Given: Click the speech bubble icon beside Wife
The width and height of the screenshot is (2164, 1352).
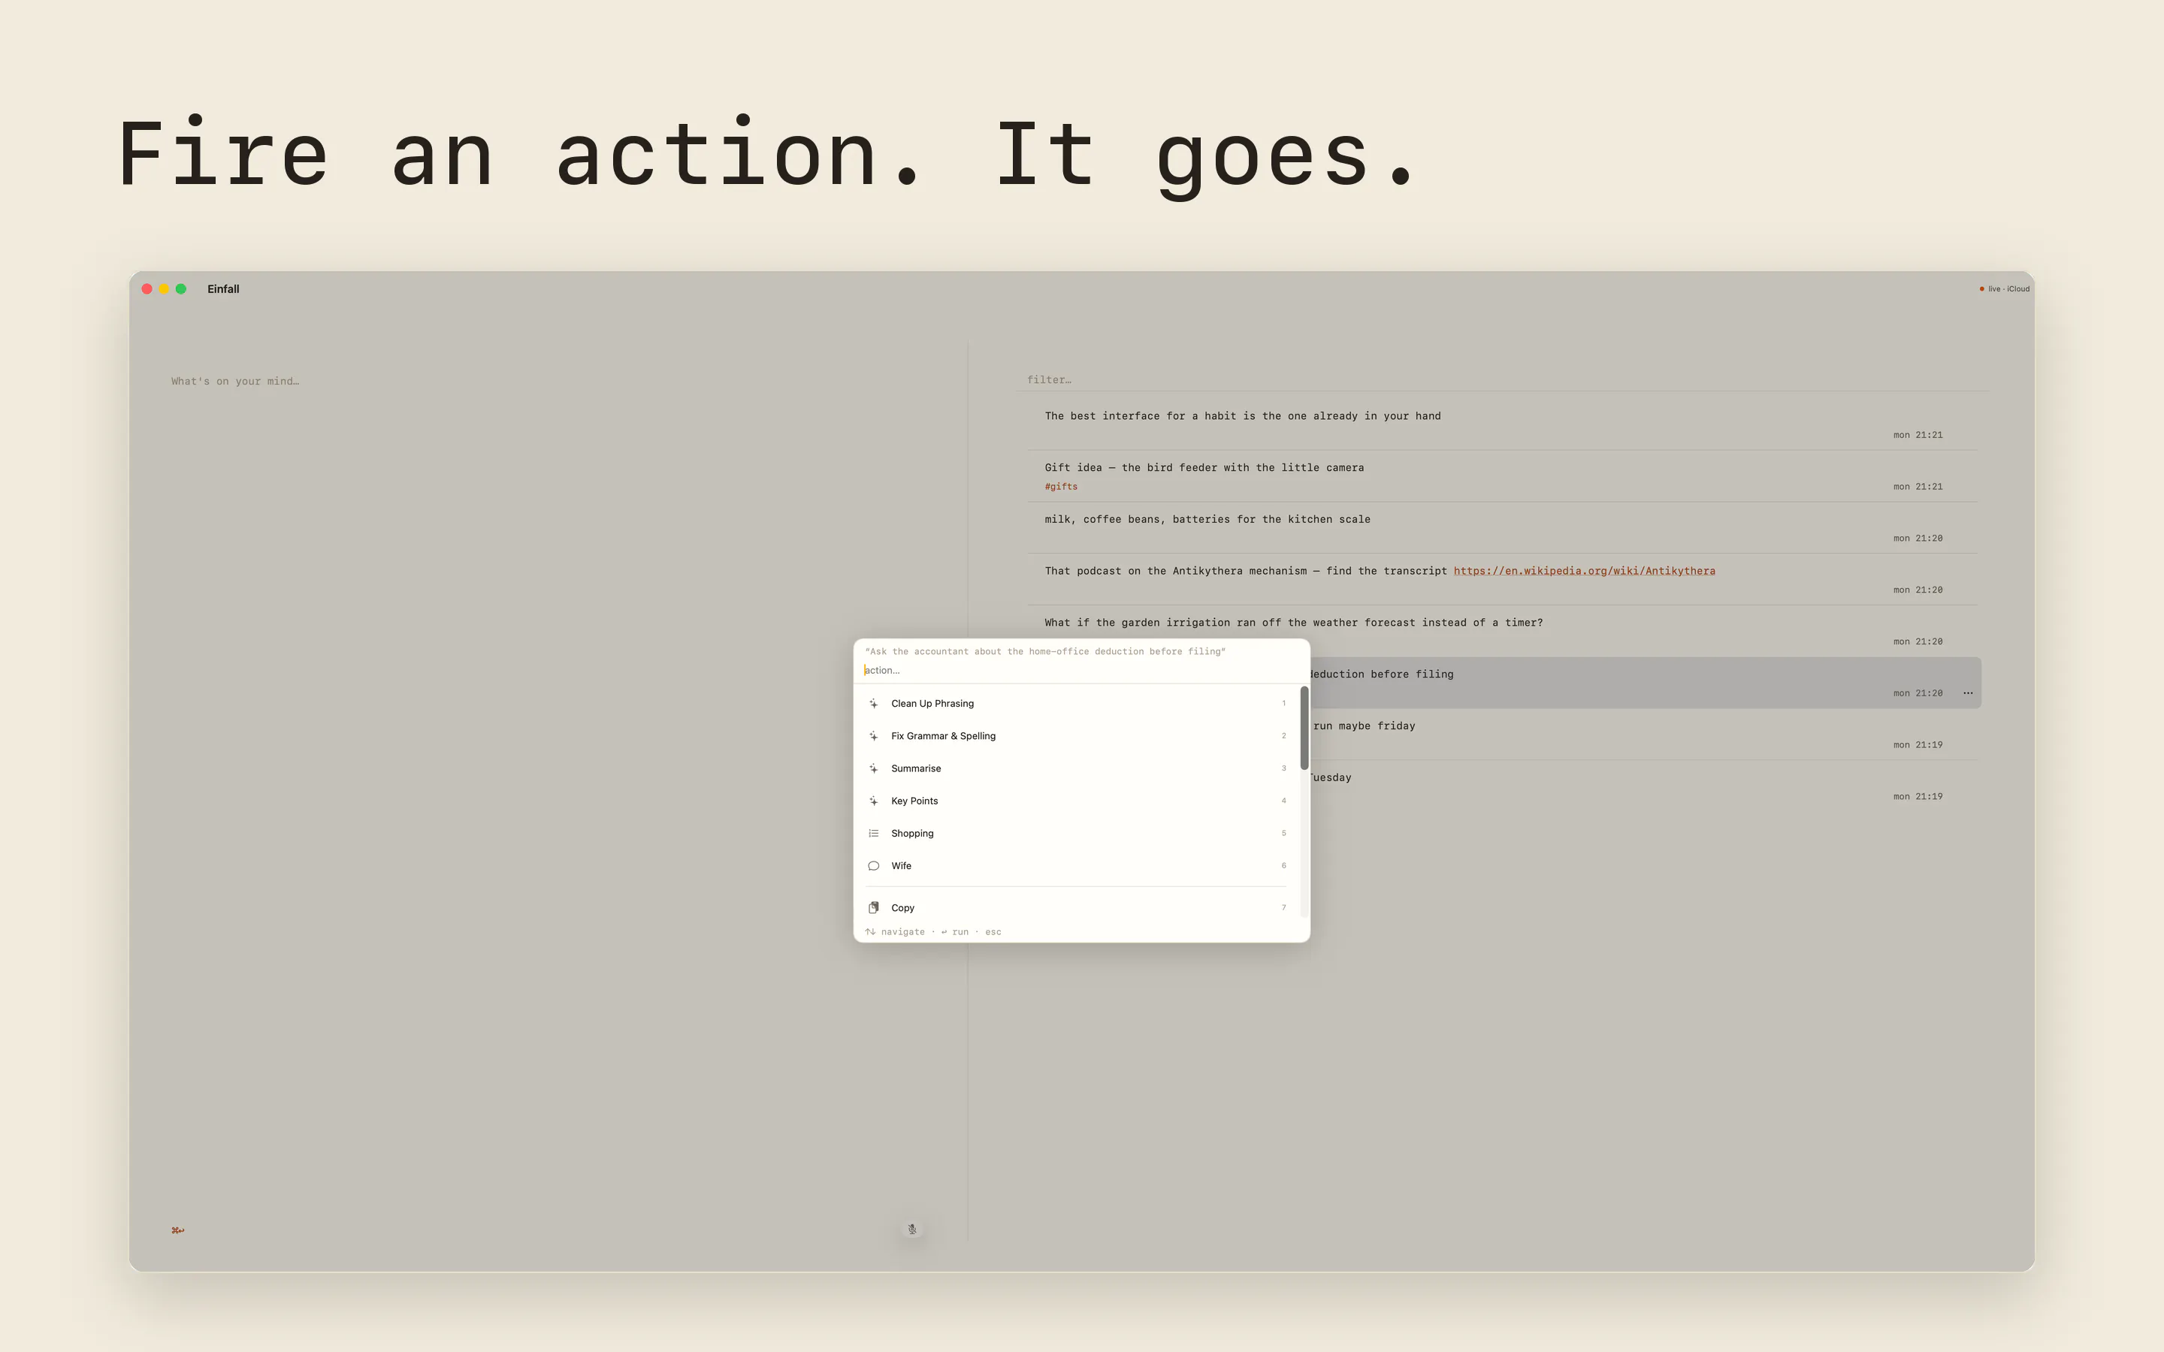Looking at the screenshot, I should [x=874, y=865].
